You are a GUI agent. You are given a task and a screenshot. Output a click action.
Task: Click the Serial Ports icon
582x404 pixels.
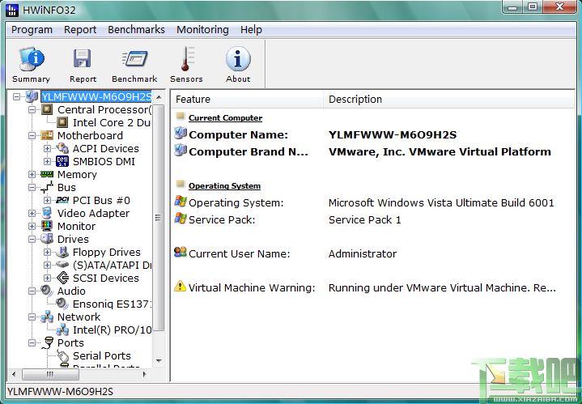coord(62,355)
